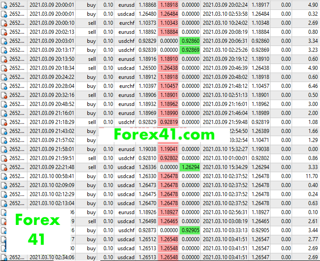
Task: Click the buy order icon at 20:28:04
Action: click(4, 86)
